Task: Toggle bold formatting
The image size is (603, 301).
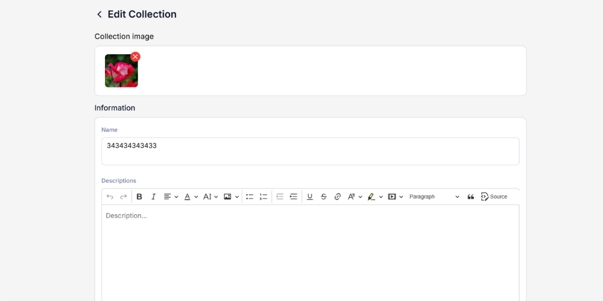Action: click(139, 197)
